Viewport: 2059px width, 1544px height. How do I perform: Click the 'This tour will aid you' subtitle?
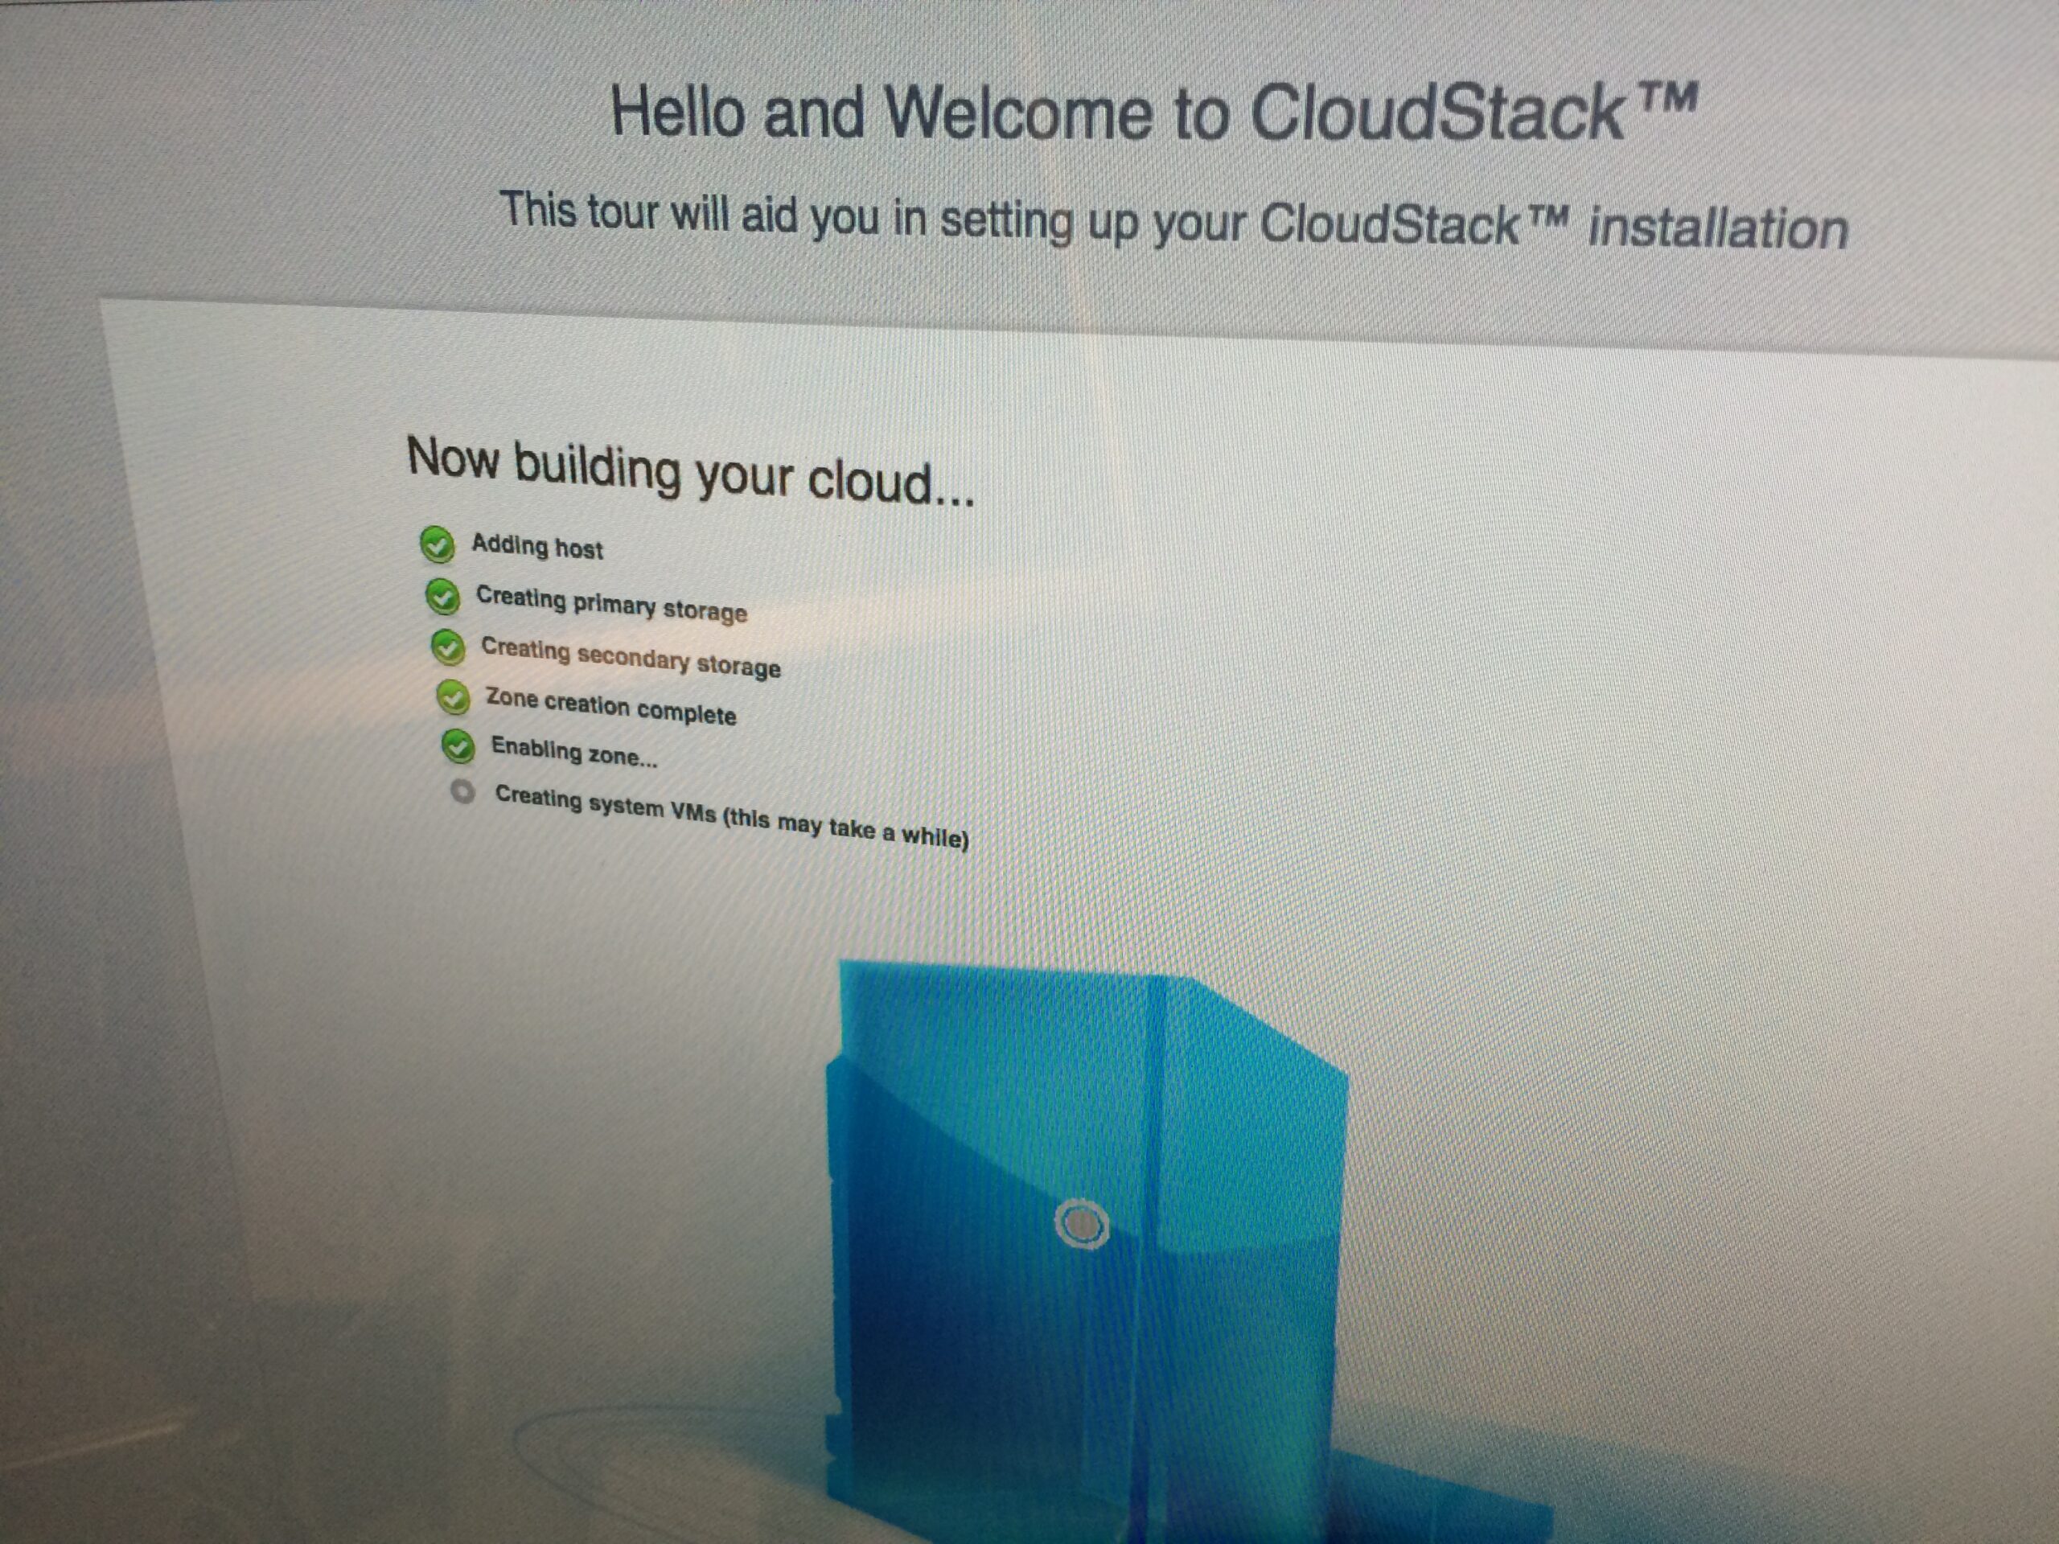coord(1173,220)
